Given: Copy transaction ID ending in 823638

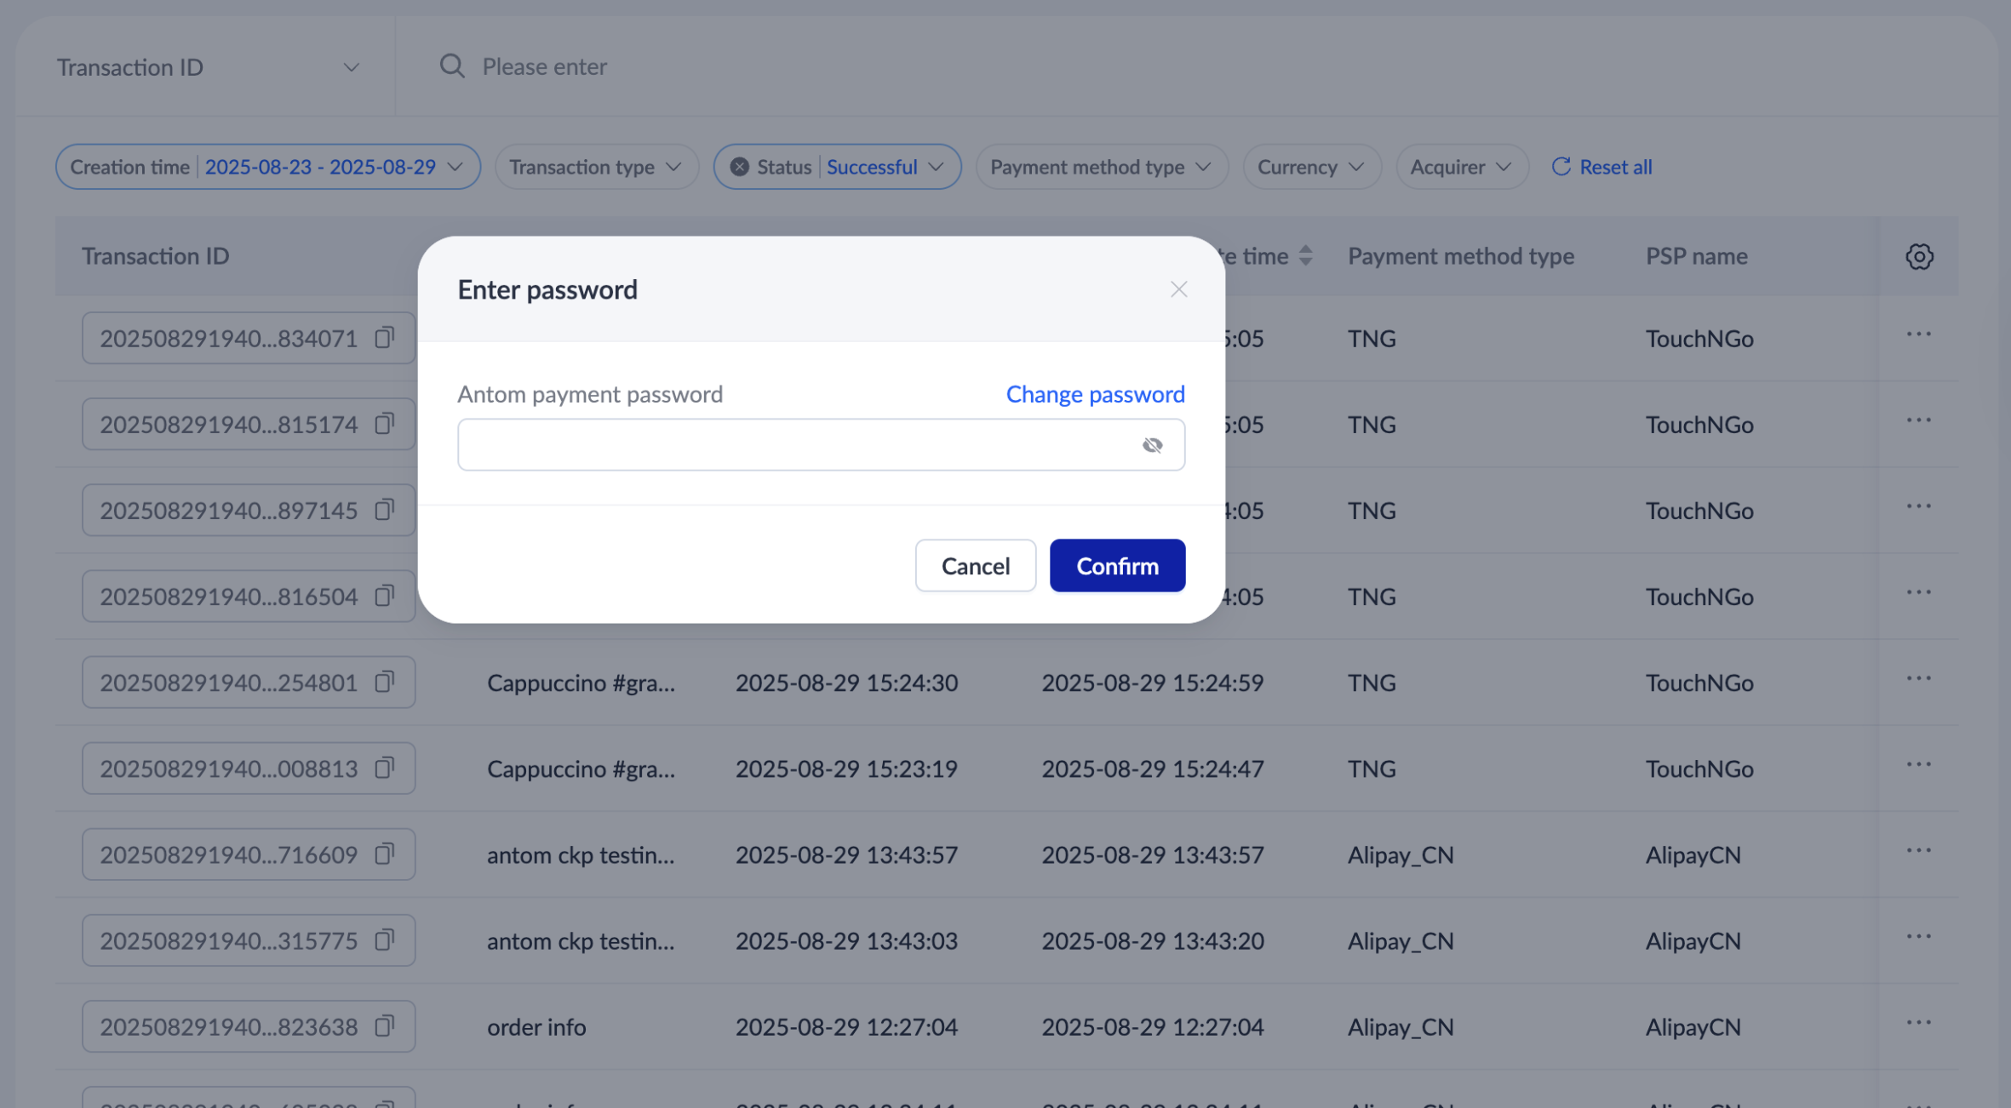Looking at the screenshot, I should point(385,1026).
